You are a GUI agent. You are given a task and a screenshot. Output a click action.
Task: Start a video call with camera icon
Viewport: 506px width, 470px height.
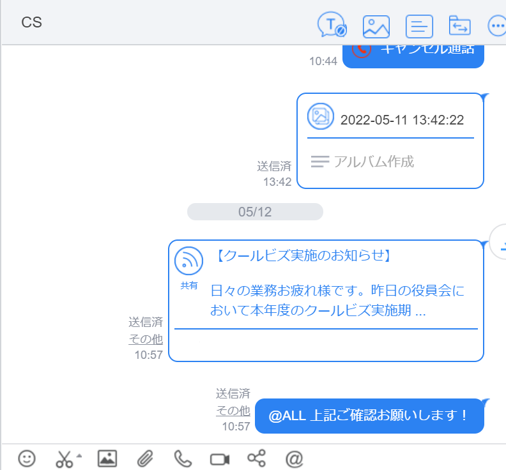220,459
